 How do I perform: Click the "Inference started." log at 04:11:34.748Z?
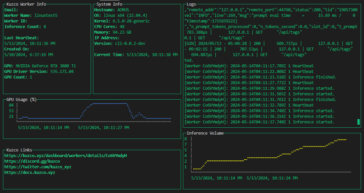(x=259, y=111)
